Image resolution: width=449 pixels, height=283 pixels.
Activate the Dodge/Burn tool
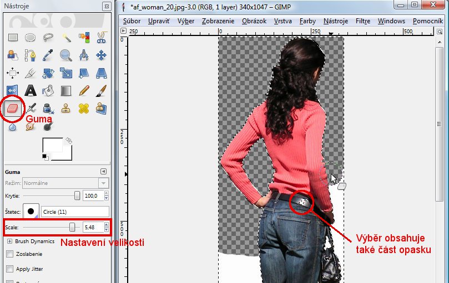48,126
